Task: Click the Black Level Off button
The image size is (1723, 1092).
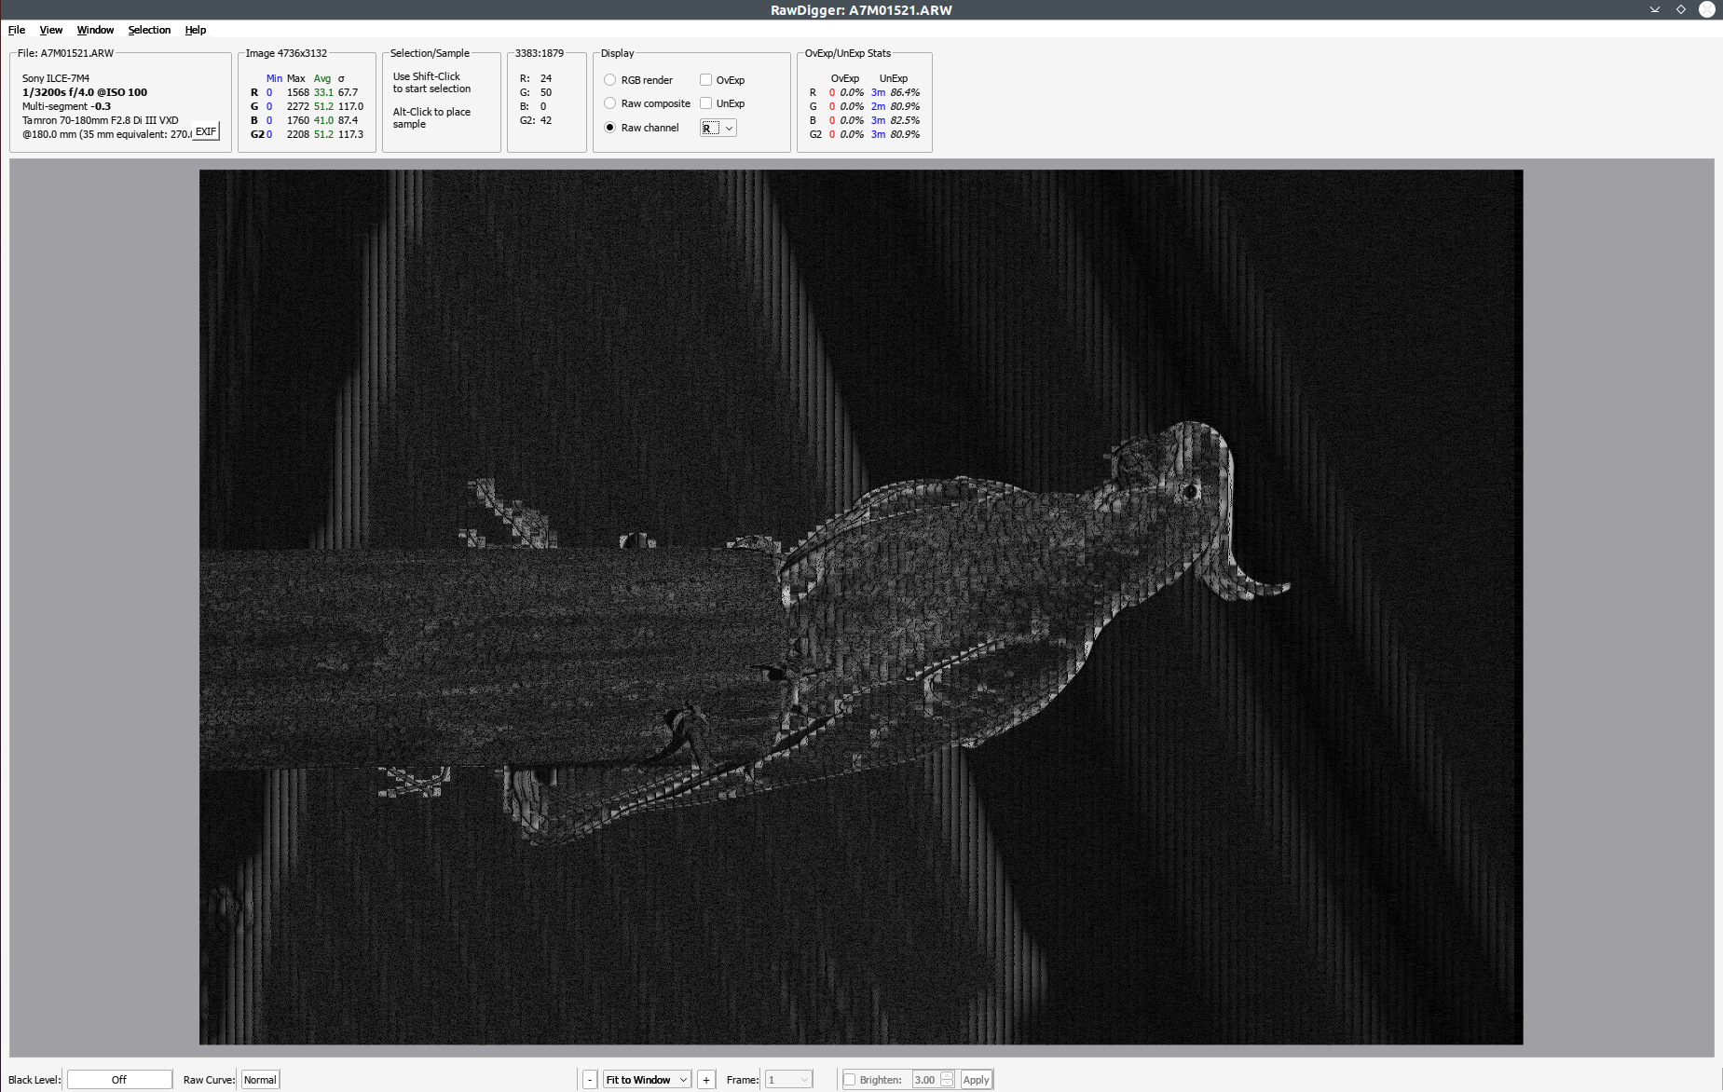Action: click(x=119, y=1080)
